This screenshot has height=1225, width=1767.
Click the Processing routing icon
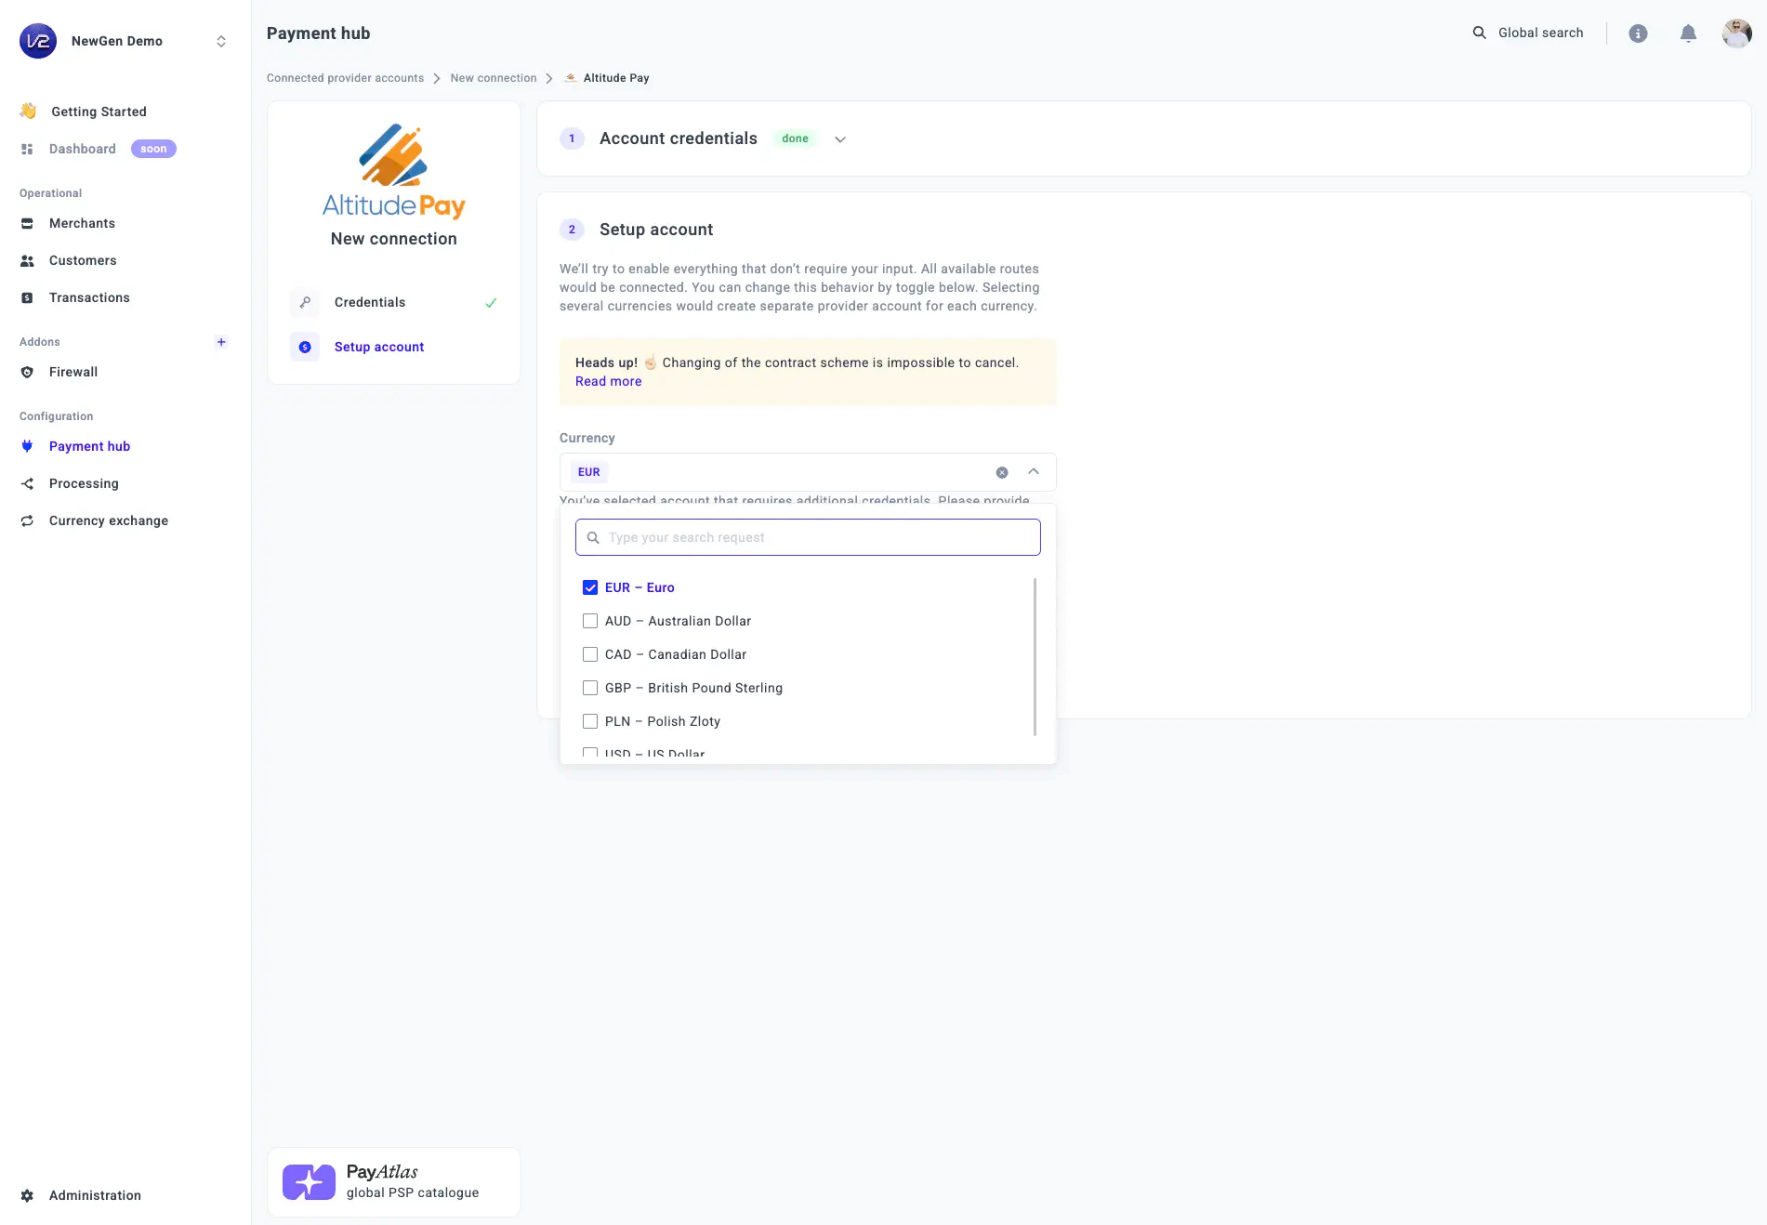tap(27, 483)
